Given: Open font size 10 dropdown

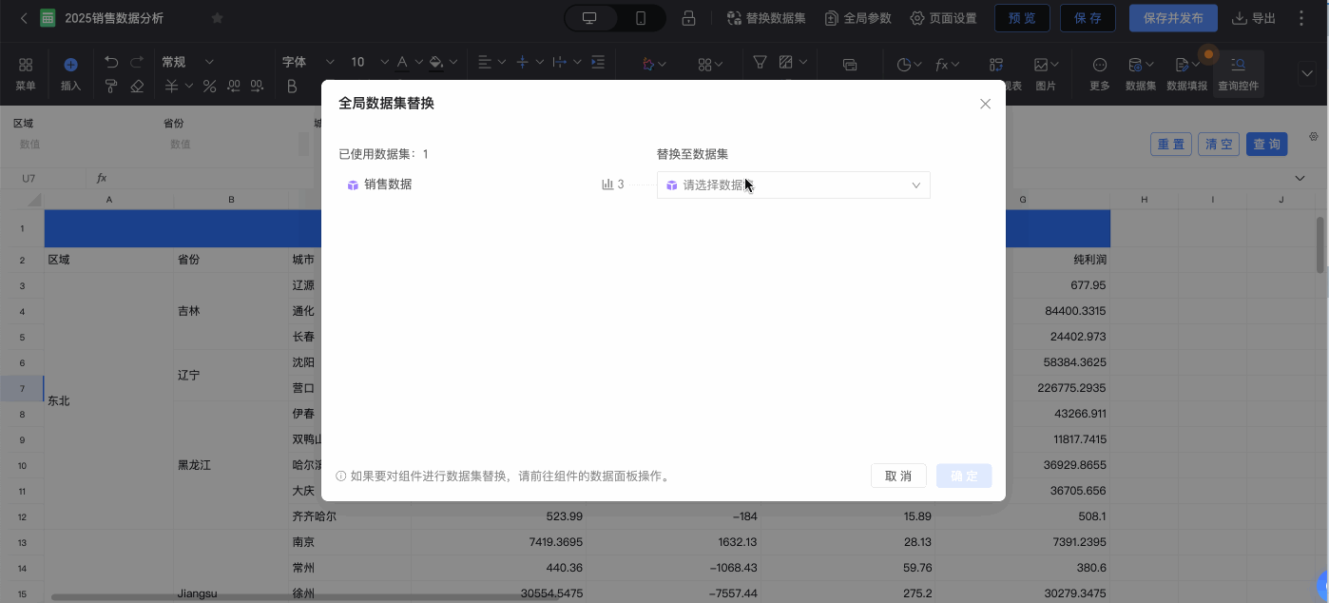Looking at the screenshot, I should pyautogui.click(x=370, y=62).
